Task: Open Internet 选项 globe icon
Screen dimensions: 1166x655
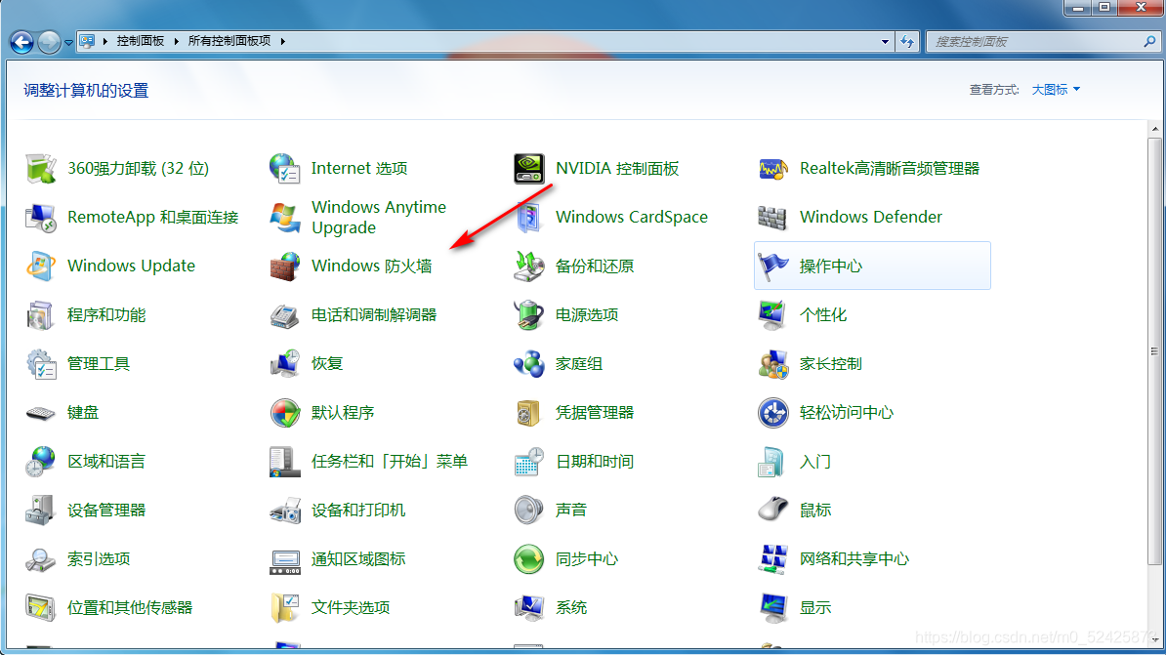Action: pos(285,168)
